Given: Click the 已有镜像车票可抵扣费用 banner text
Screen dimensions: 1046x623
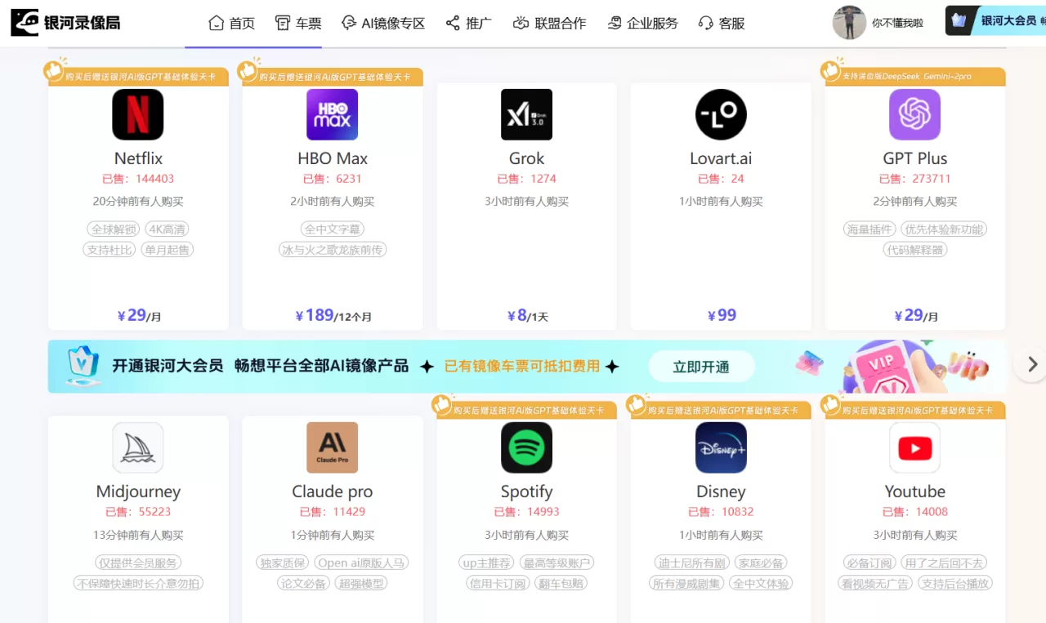Looking at the screenshot, I should [x=522, y=367].
